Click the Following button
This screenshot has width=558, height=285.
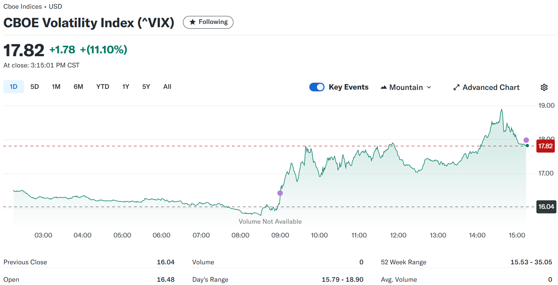click(208, 22)
